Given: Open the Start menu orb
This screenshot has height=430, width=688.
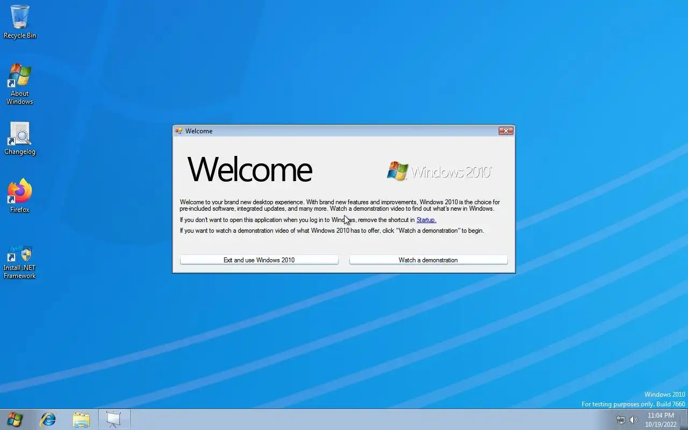Looking at the screenshot, I should point(15,419).
